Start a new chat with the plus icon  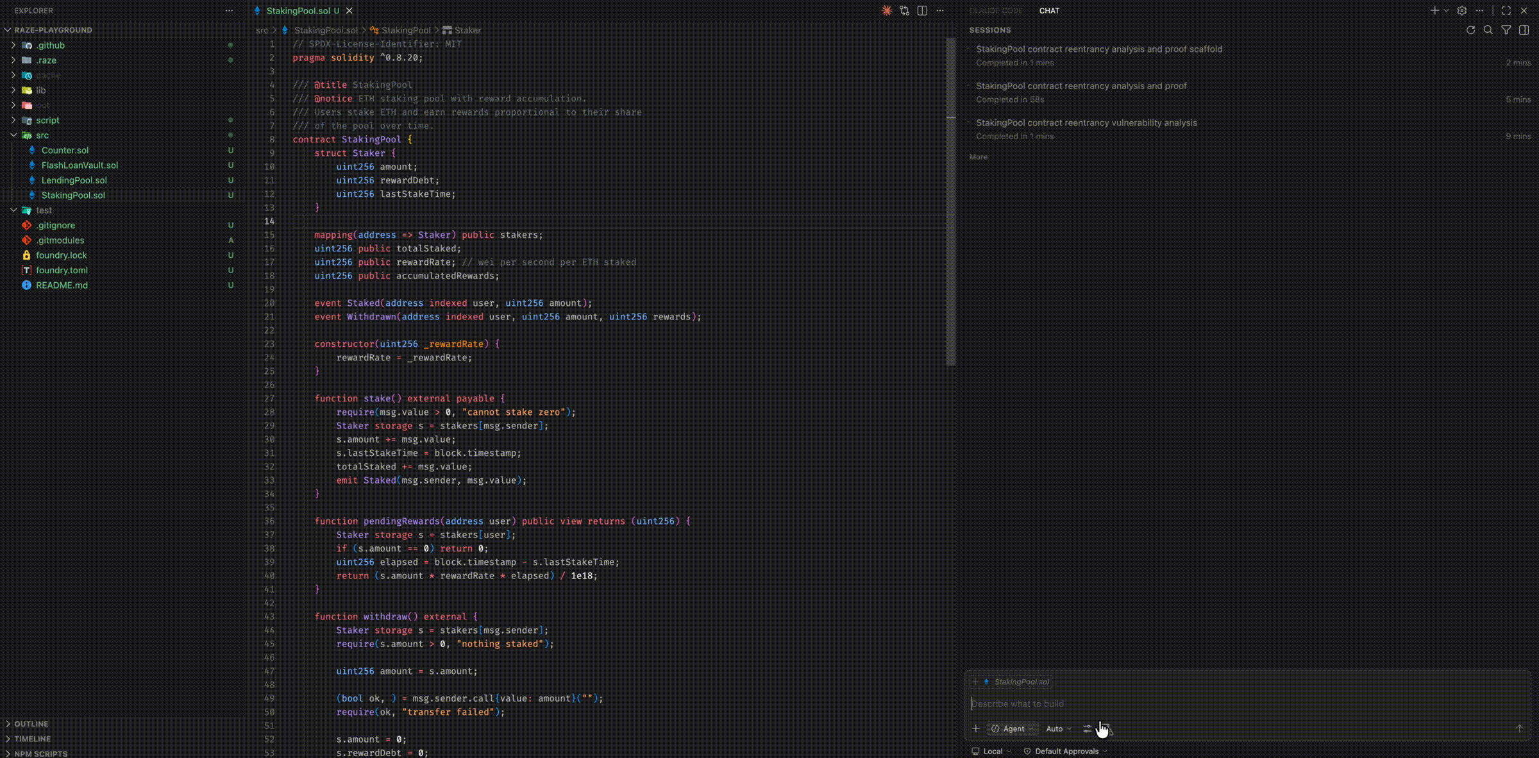point(1434,11)
